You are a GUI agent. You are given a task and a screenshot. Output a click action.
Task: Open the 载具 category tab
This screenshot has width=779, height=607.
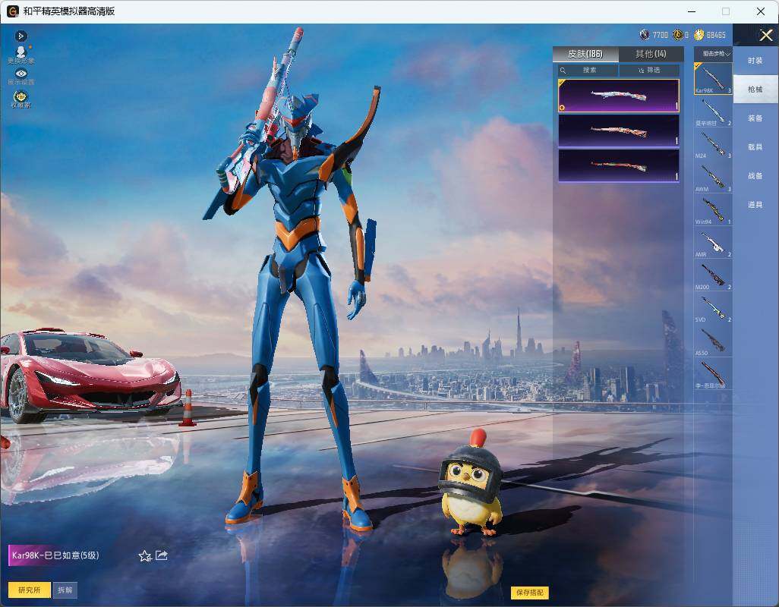pos(755,147)
